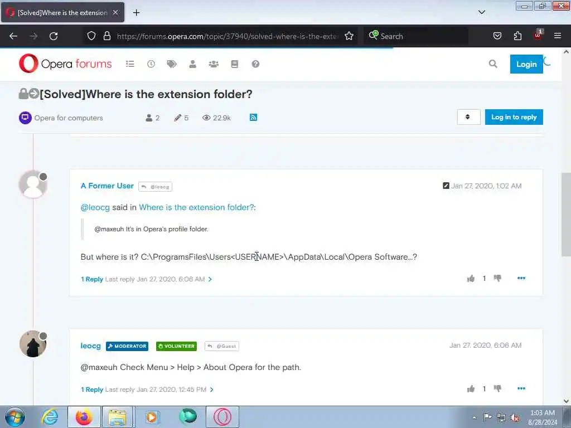This screenshot has height=428, width=571.
Task: Switch to Firefox in the taskbar
Action: (84, 417)
